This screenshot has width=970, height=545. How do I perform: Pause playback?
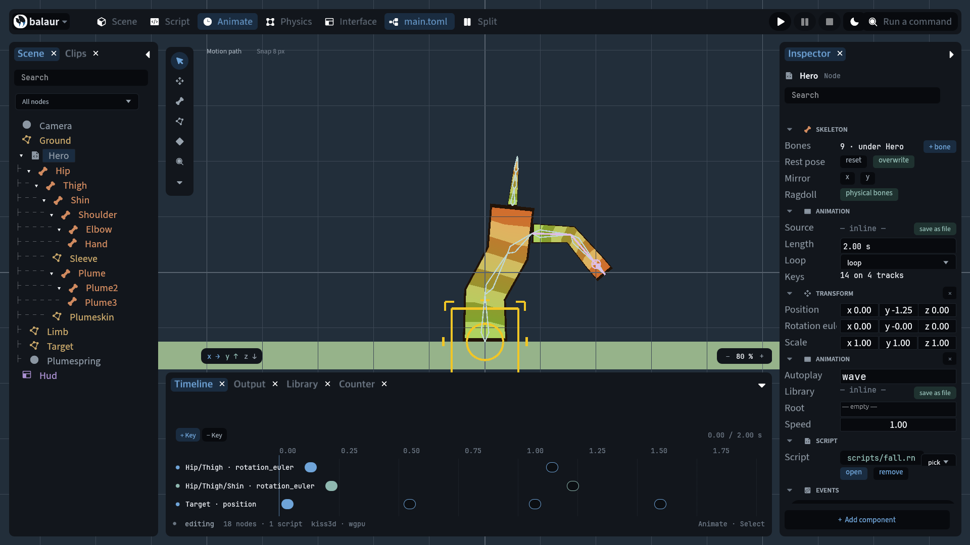(x=805, y=22)
